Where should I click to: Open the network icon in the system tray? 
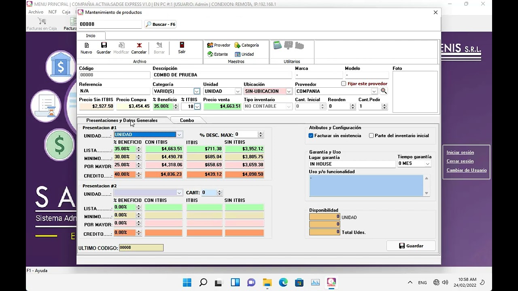coord(436,283)
